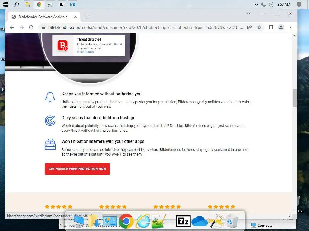Open the Notepad++ dock icon
The width and height of the screenshot is (309, 231).
tap(159, 221)
